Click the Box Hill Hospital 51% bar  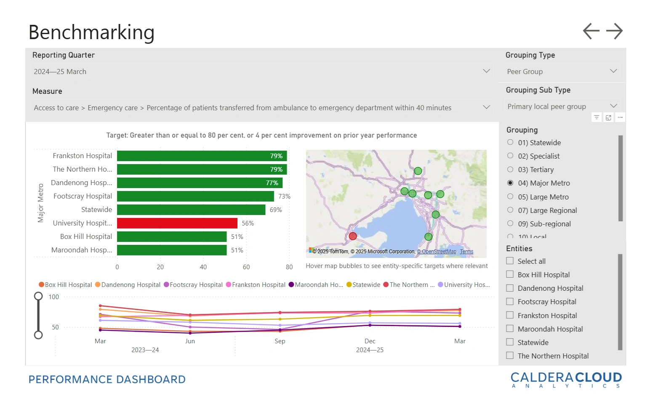(x=172, y=236)
